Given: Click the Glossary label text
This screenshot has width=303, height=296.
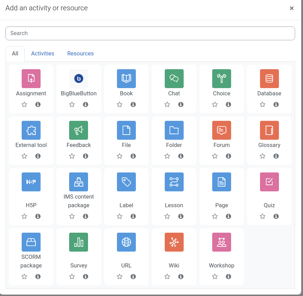Looking at the screenshot, I should [269, 145].
